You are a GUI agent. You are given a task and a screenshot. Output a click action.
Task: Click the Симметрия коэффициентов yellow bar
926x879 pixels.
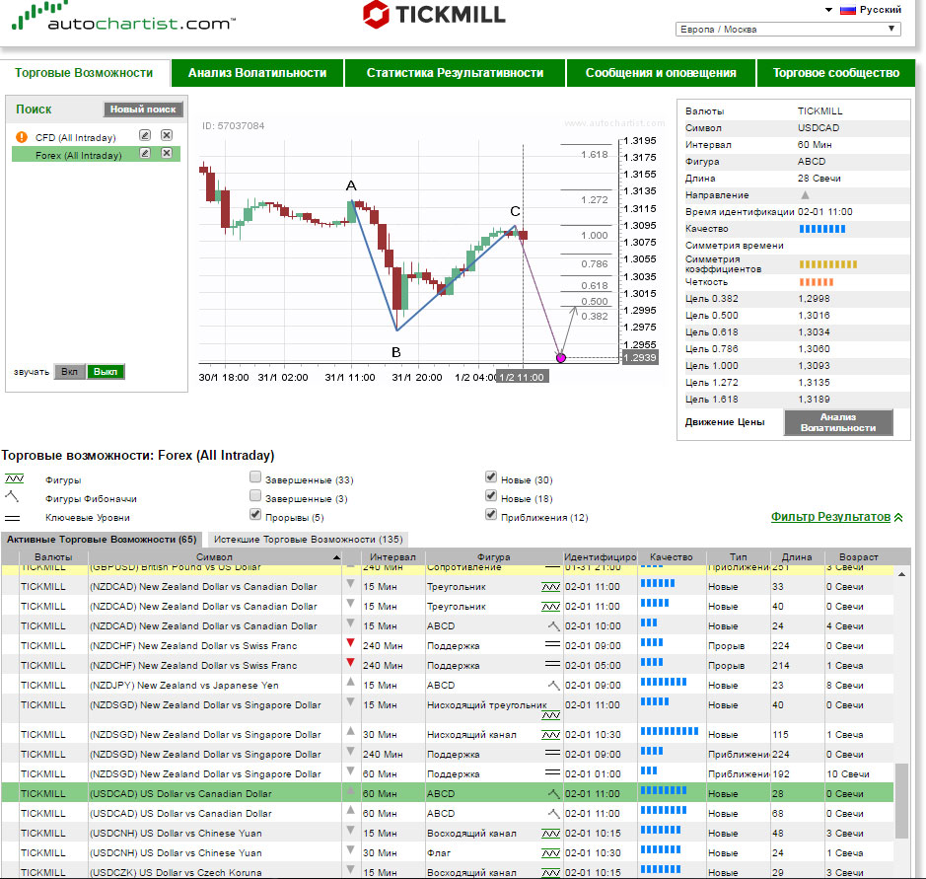[x=828, y=264]
